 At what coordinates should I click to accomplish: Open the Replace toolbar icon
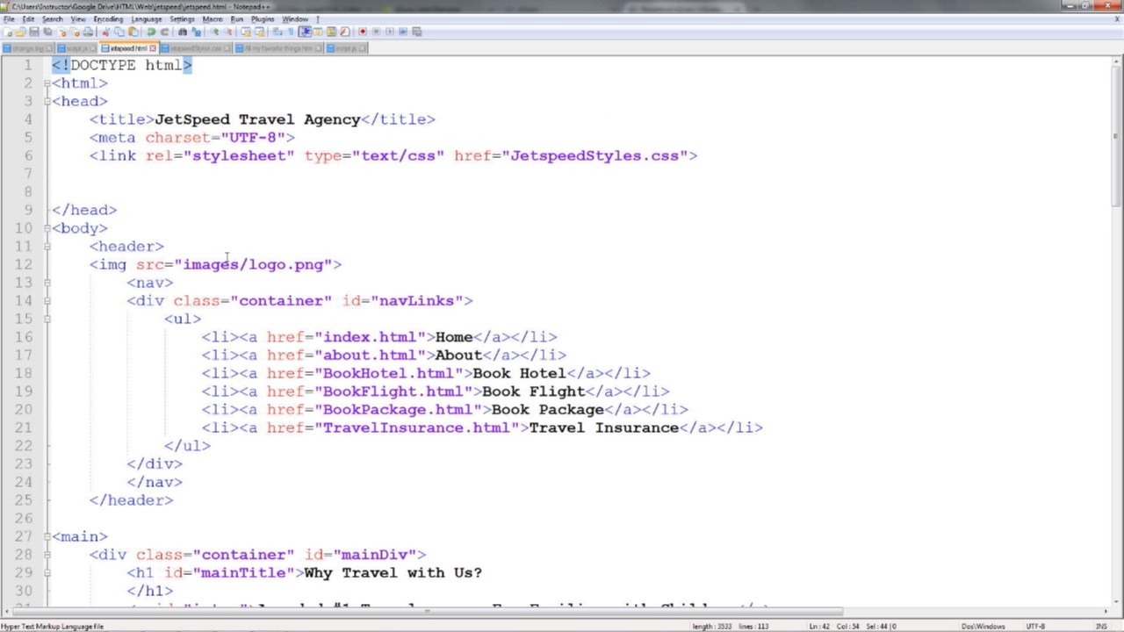(196, 32)
